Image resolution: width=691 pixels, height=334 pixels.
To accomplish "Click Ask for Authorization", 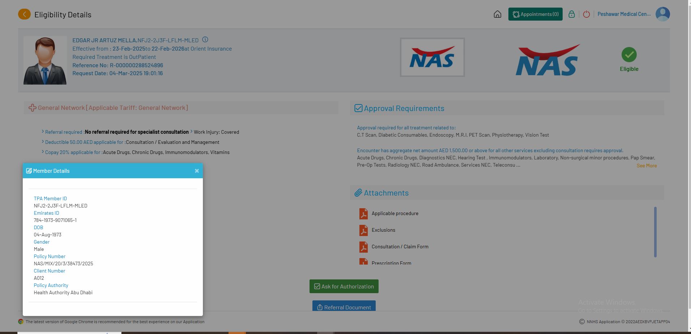I will 344,286.
